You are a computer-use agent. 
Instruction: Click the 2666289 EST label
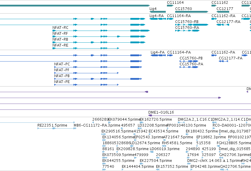(100, 119)
